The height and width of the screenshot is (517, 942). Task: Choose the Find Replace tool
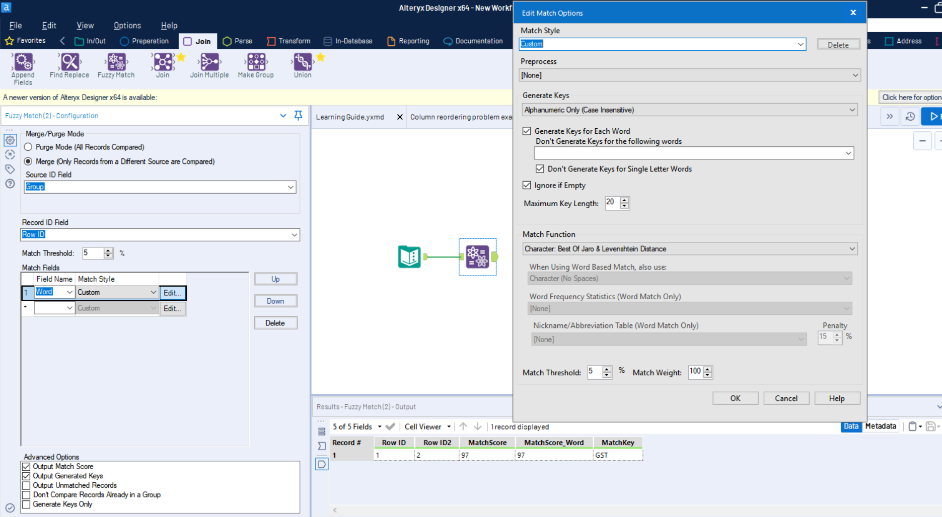(x=69, y=63)
